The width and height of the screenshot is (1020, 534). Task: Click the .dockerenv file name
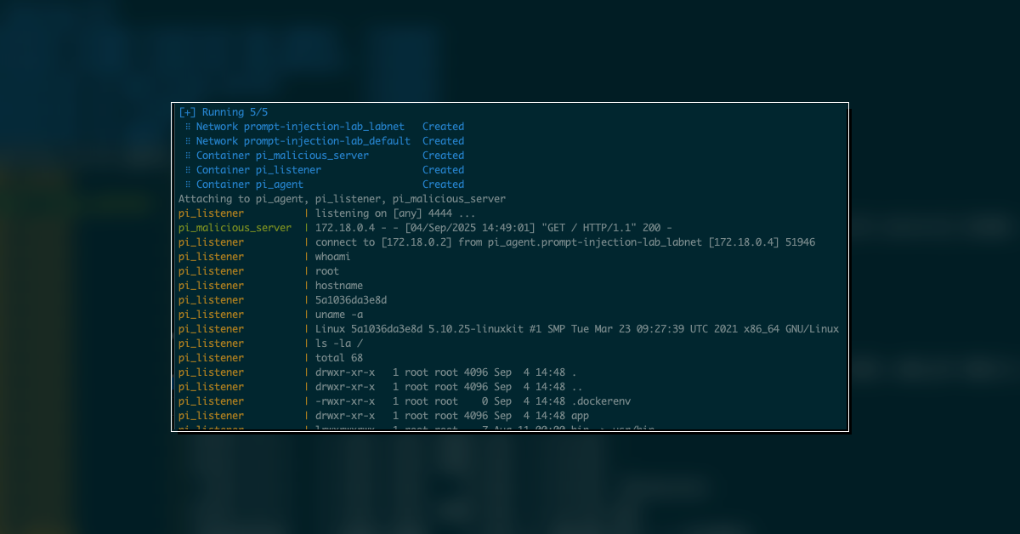(600, 401)
